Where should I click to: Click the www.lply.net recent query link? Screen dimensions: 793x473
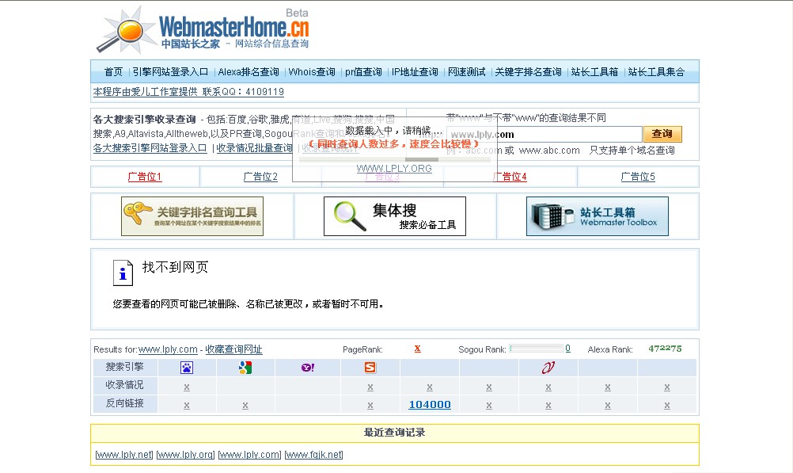point(124,455)
